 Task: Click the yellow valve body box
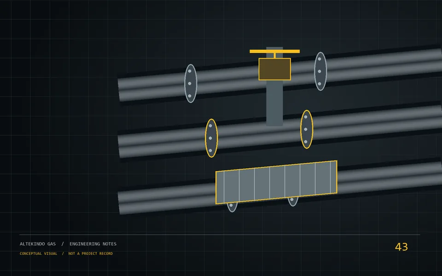click(274, 69)
